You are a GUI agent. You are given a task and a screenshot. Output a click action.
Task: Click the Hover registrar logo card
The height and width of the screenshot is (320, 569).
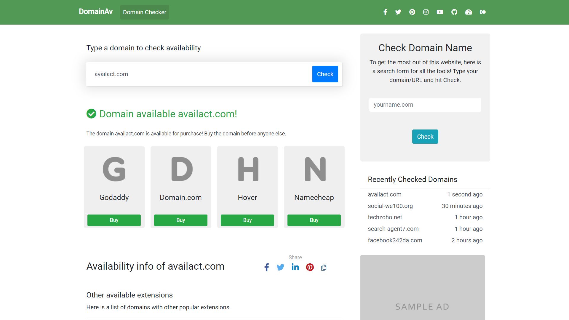coord(247,178)
